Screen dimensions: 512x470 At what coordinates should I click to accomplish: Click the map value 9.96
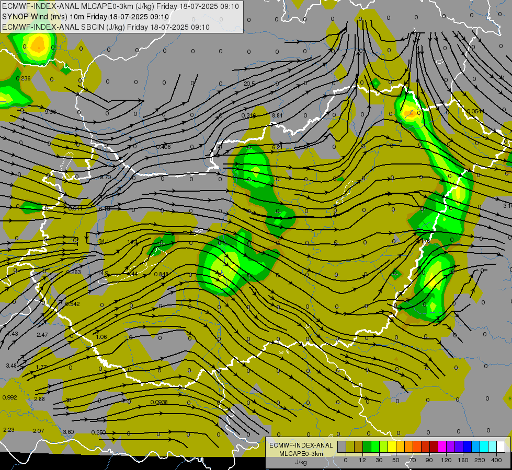pos(50,112)
